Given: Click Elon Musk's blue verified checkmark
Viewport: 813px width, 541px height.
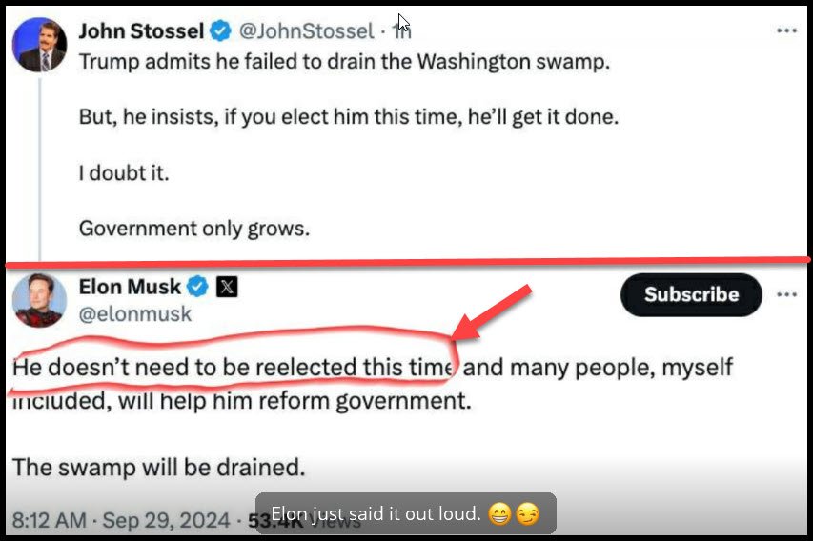Looking at the screenshot, I should point(198,287).
